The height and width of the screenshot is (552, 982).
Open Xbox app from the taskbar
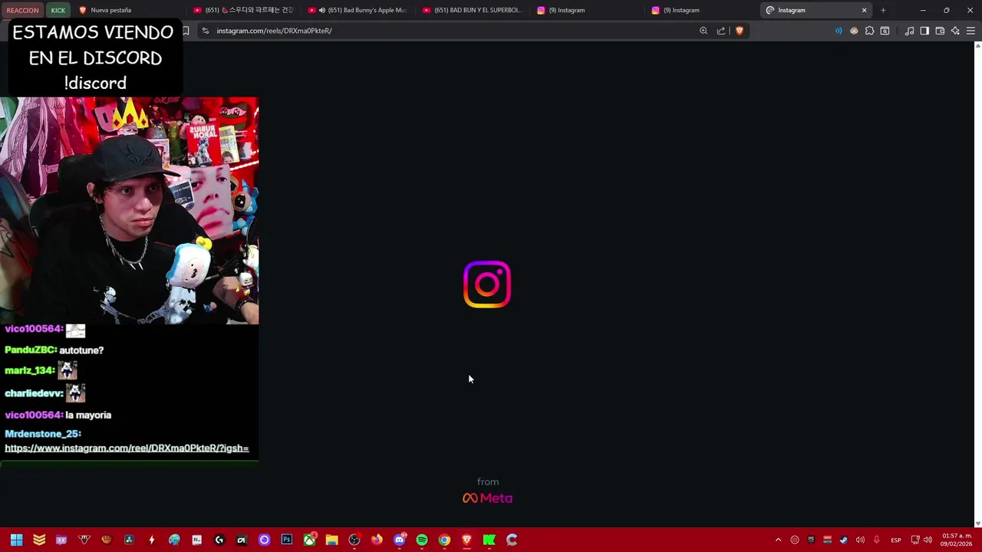pos(309,540)
